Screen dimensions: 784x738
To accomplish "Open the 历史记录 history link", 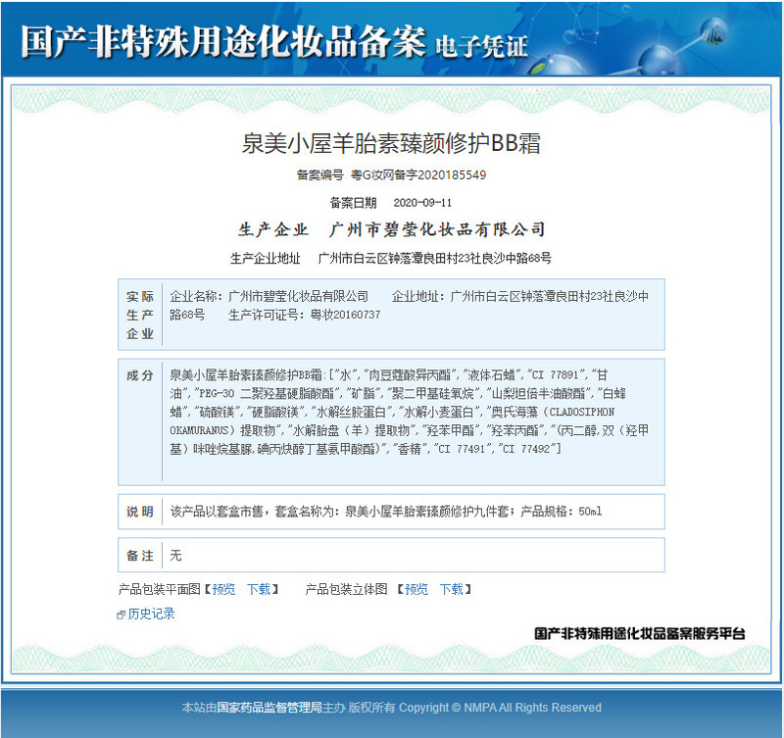I will tap(151, 614).
